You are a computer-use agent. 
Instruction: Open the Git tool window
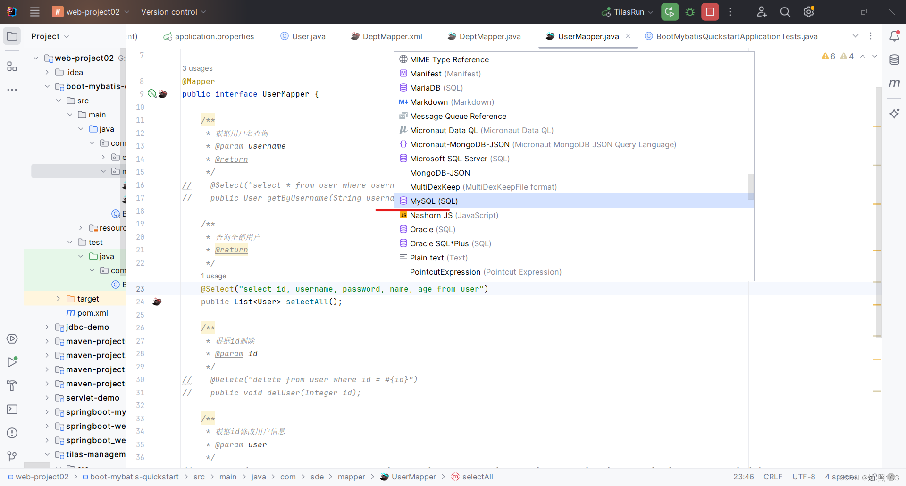12,456
